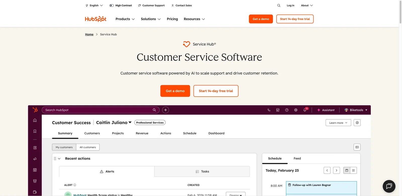This screenshot has width=402, height=196.
Task: Click the commerce store icon in sidebar
Action: point(35,181)
